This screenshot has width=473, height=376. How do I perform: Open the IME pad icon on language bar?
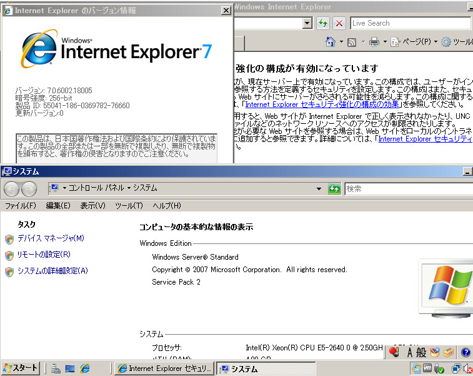click(x=435, y=352)
